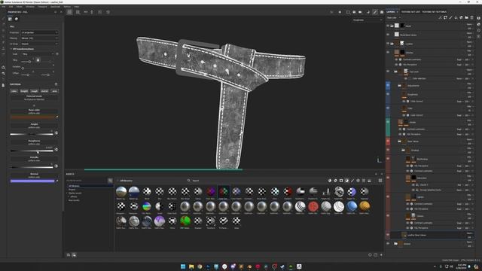Image resolution: width=482 pixels, height=271 pixels.
Task: Open Texture Set Settings icon on right dock
Action: click(479, 18)
